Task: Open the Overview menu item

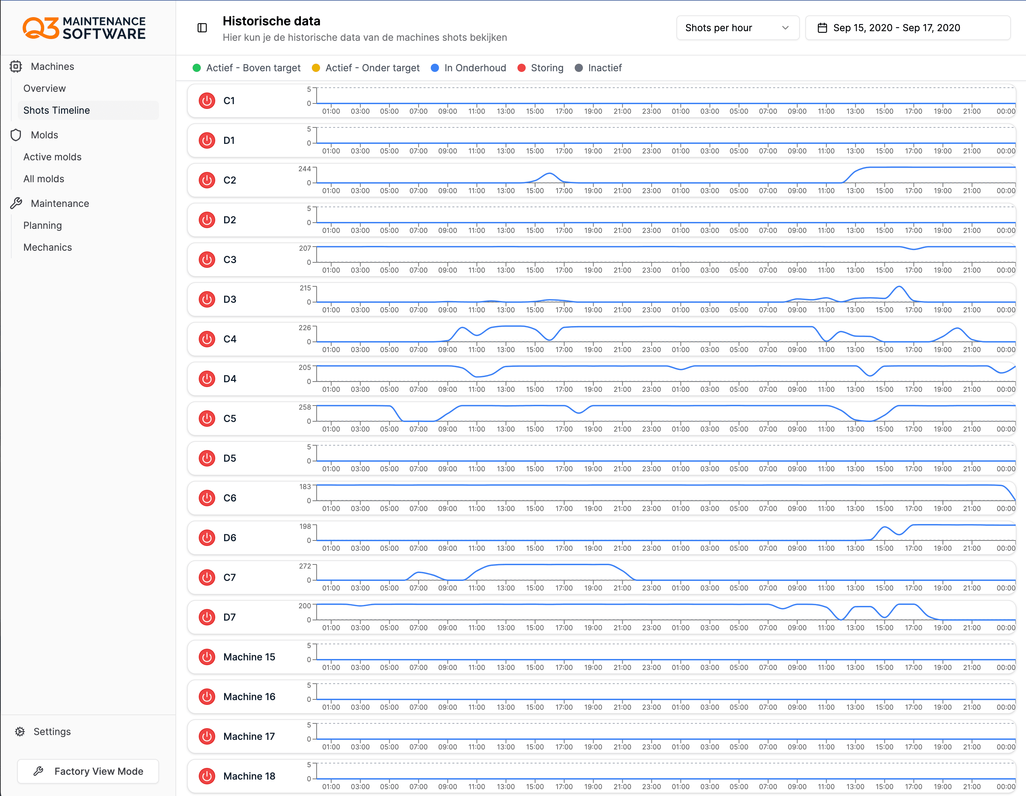Action: pos(45,88)
